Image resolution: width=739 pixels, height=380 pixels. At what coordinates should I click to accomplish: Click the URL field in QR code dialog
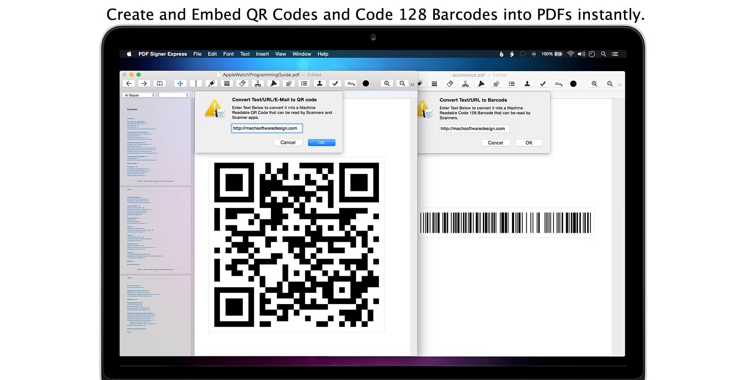tap(267, 128)
